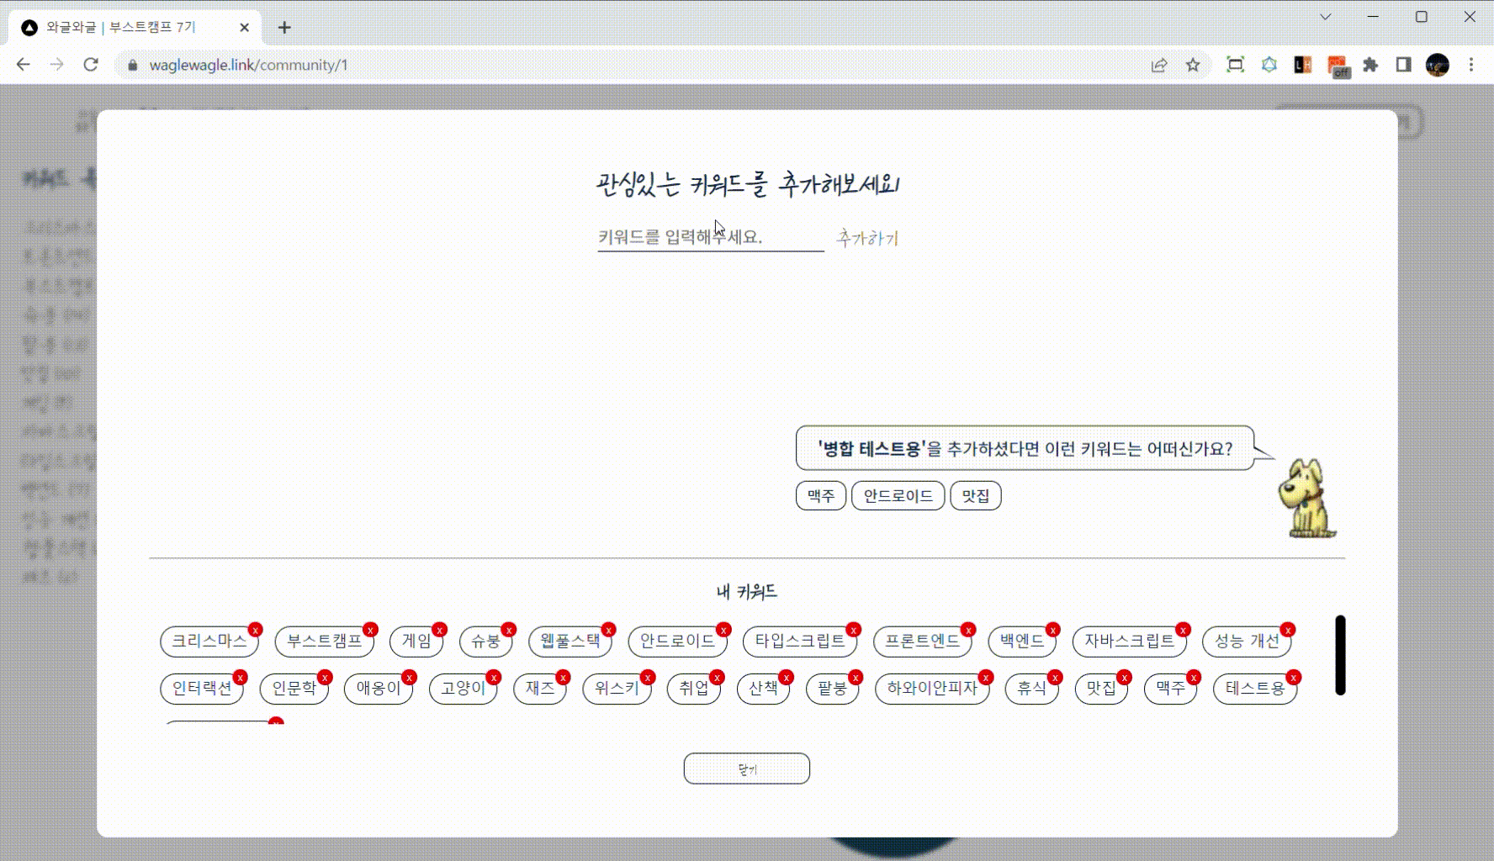Bookmark this page with the star icon
Viewport: 1494px width, 861px height.
(1193, 65)
